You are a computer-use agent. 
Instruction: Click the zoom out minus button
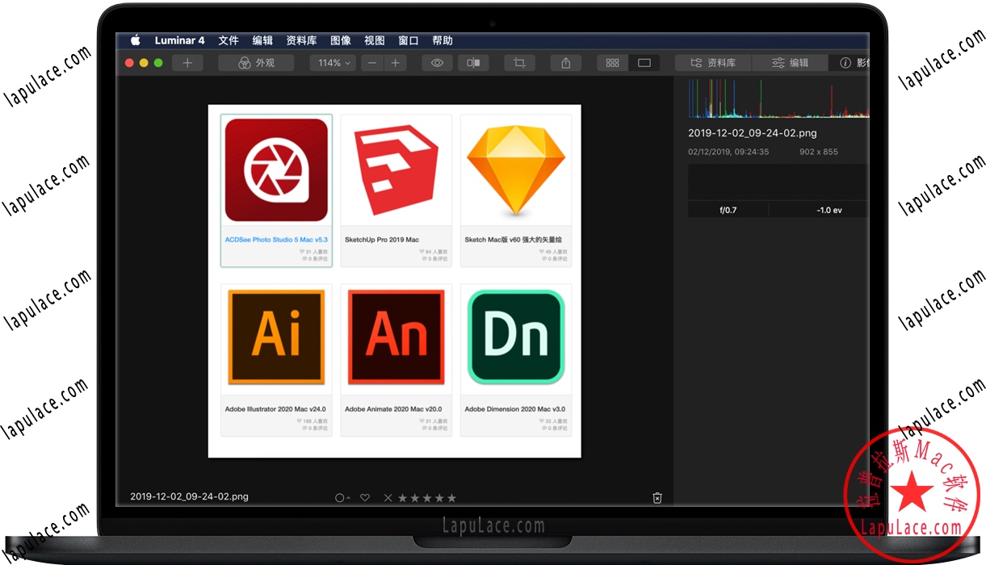point(371,62)
